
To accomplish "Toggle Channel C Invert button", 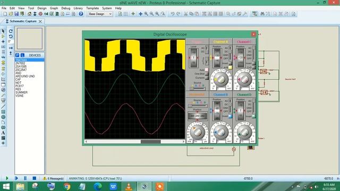I will point(254,64).
